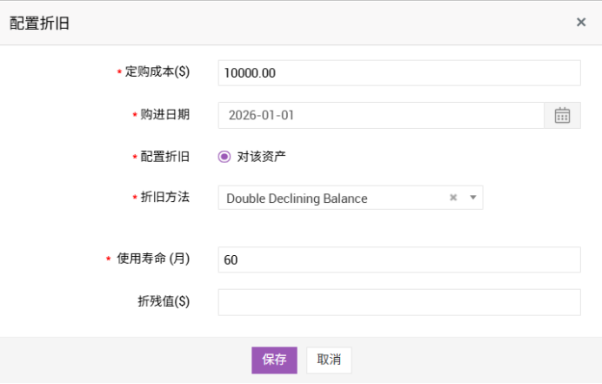Screen dimensions: 602x384
Task: Click the 购进日期 date field
Action: [x=381, y=115]
